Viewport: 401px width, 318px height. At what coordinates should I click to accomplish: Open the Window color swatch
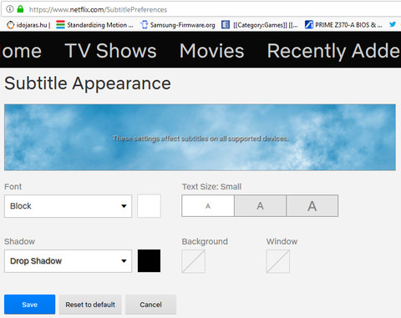(x=278, y=261)
